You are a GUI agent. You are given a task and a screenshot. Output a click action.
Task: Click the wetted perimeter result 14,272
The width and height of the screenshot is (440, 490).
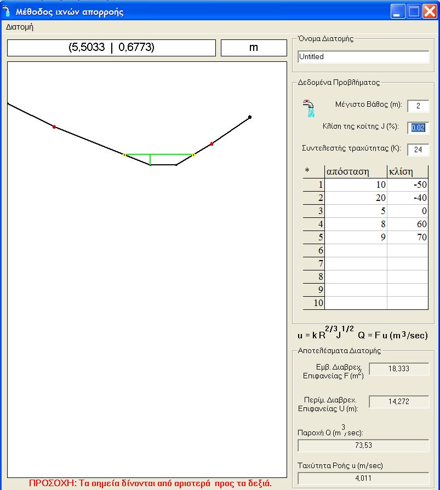[399, 401]
